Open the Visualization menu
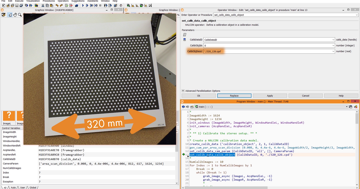This screenshot has height=189, width=360. (x=33, y=1)
